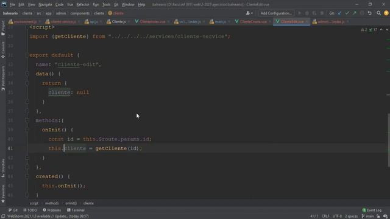Jump to next highlighted error arrow
Viewport: 390px width, 219px height.
(x=387, y=30)
